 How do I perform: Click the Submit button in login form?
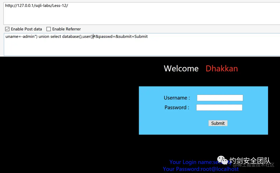point(218,123)
